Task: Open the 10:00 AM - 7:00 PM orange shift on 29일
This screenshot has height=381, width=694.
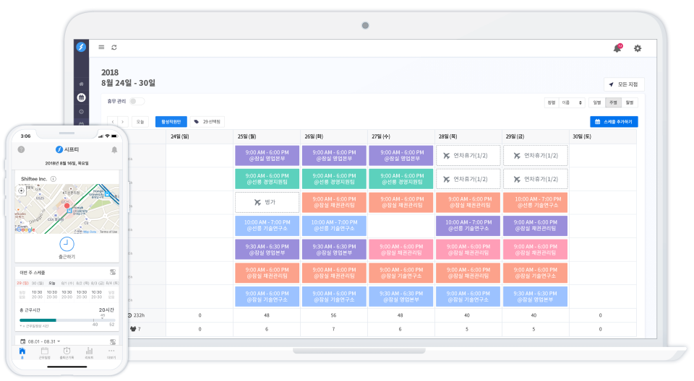Action: pos(536,203)
